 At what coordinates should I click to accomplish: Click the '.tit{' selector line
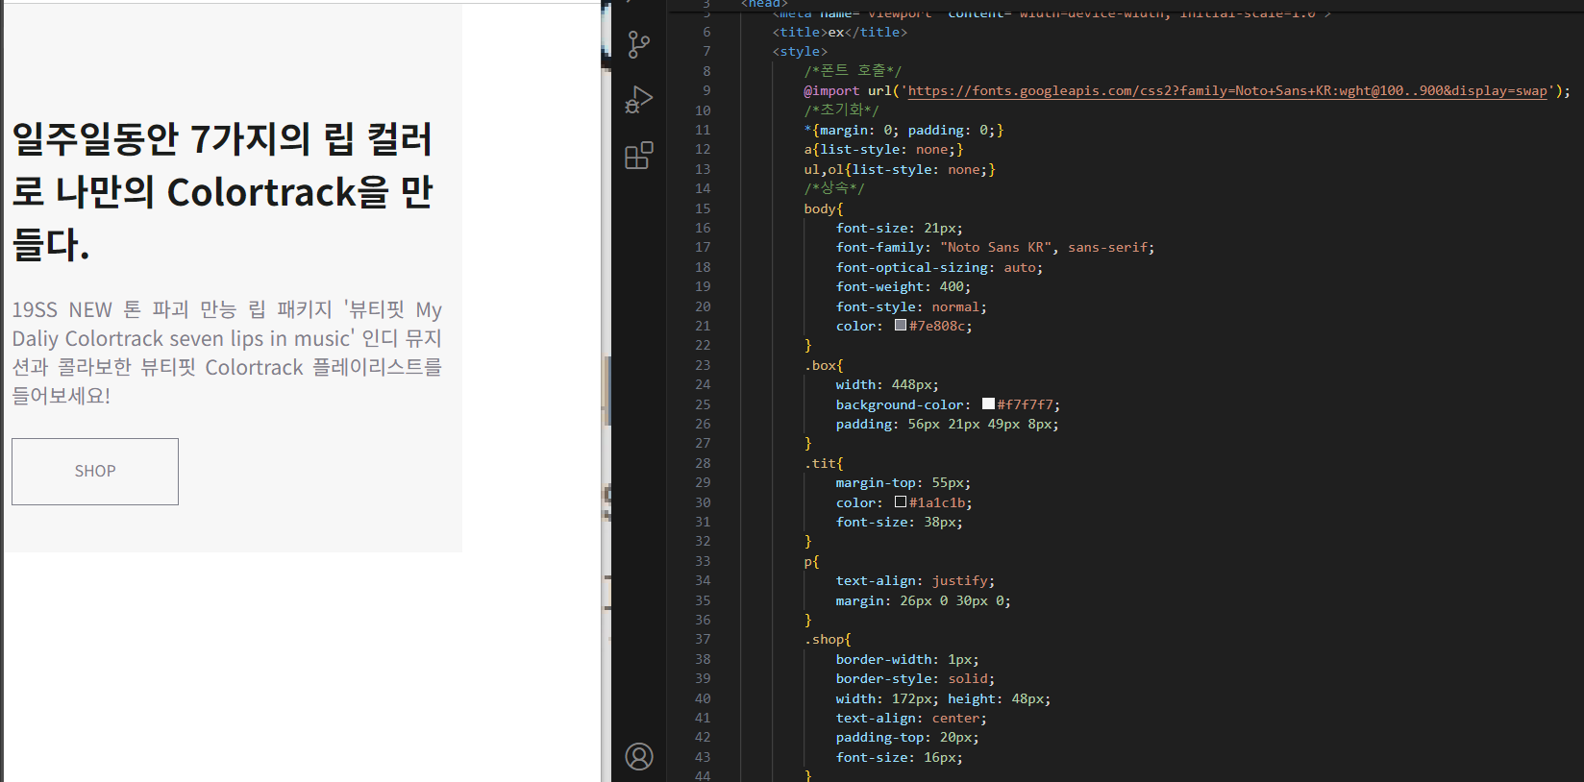click(x=824, y=463)
